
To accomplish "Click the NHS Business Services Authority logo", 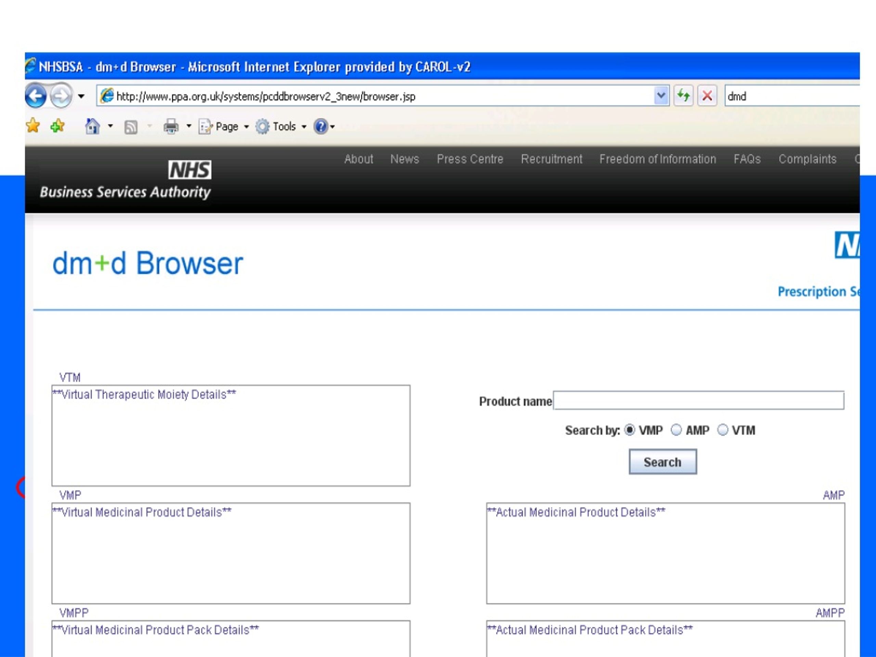I will pyautogui.click(x=126, y=180).
